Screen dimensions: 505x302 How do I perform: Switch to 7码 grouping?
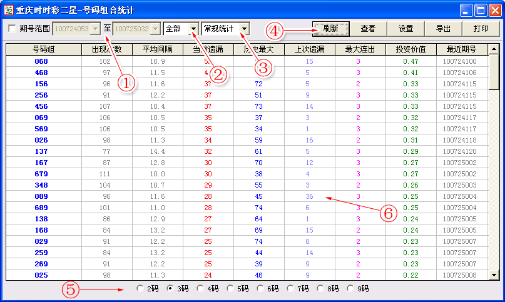[x=290, y=288]
